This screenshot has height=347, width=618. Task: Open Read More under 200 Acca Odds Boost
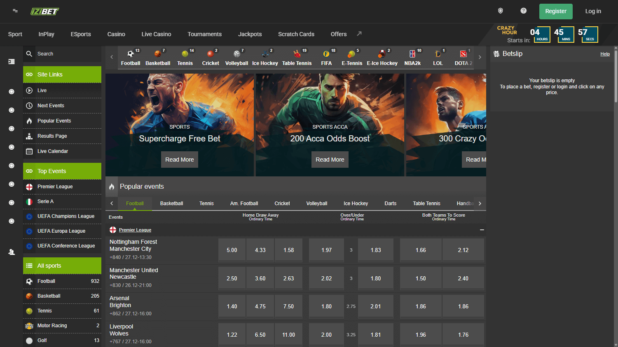330,159
